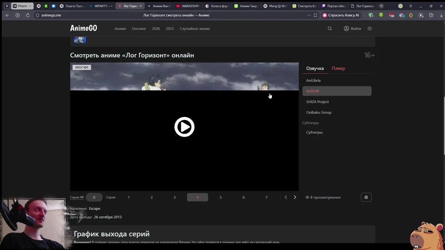The image size is (445, 250).
Task: Select Субтитры option
Action: pos(337,132)
